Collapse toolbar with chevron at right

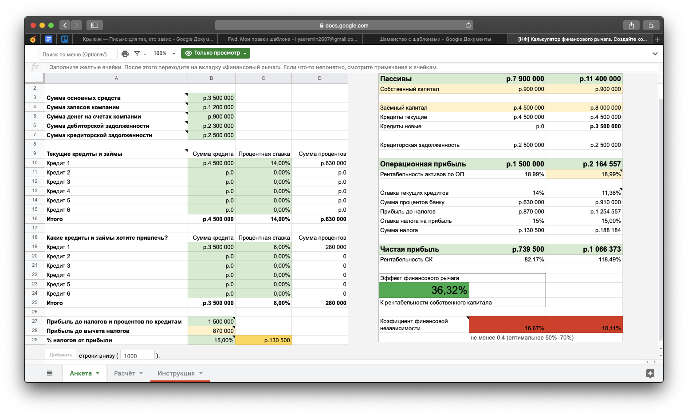click(655, 54)
